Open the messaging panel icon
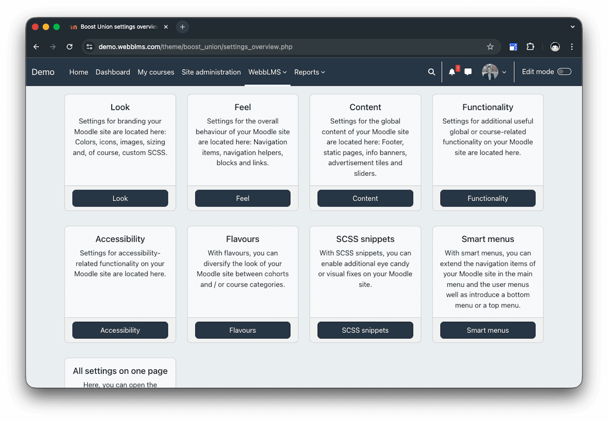608x422 pixels. [x=468, y=72]
